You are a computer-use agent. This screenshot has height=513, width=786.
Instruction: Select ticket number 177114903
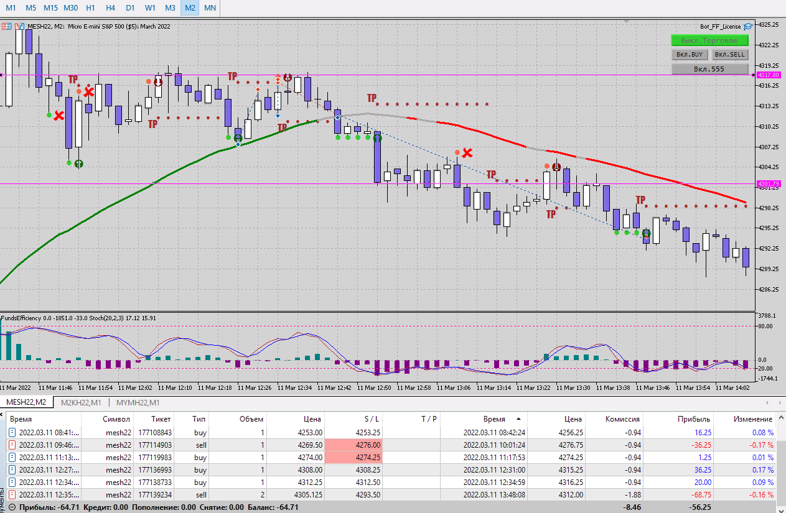pos(155,445)
